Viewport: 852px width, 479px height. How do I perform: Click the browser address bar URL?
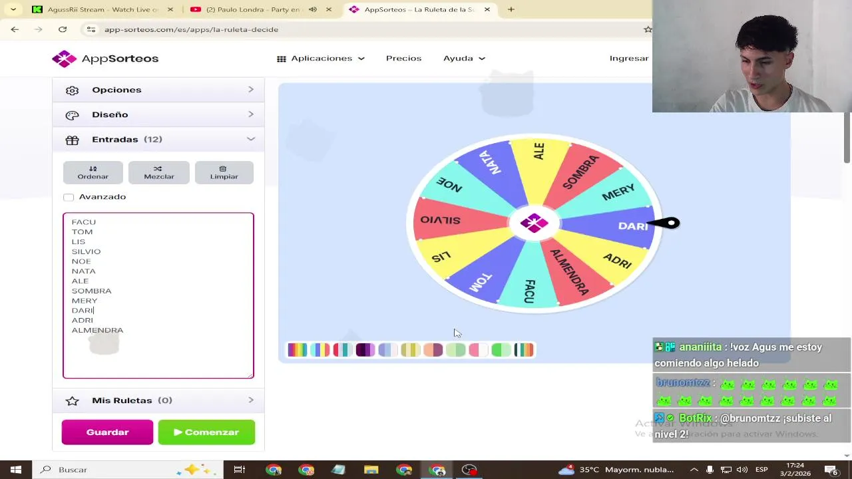191,29
